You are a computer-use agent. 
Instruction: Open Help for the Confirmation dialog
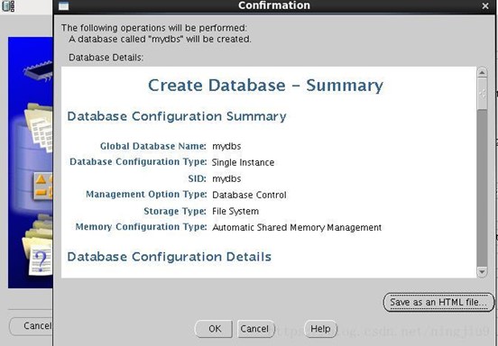click(x=320, y=329)
